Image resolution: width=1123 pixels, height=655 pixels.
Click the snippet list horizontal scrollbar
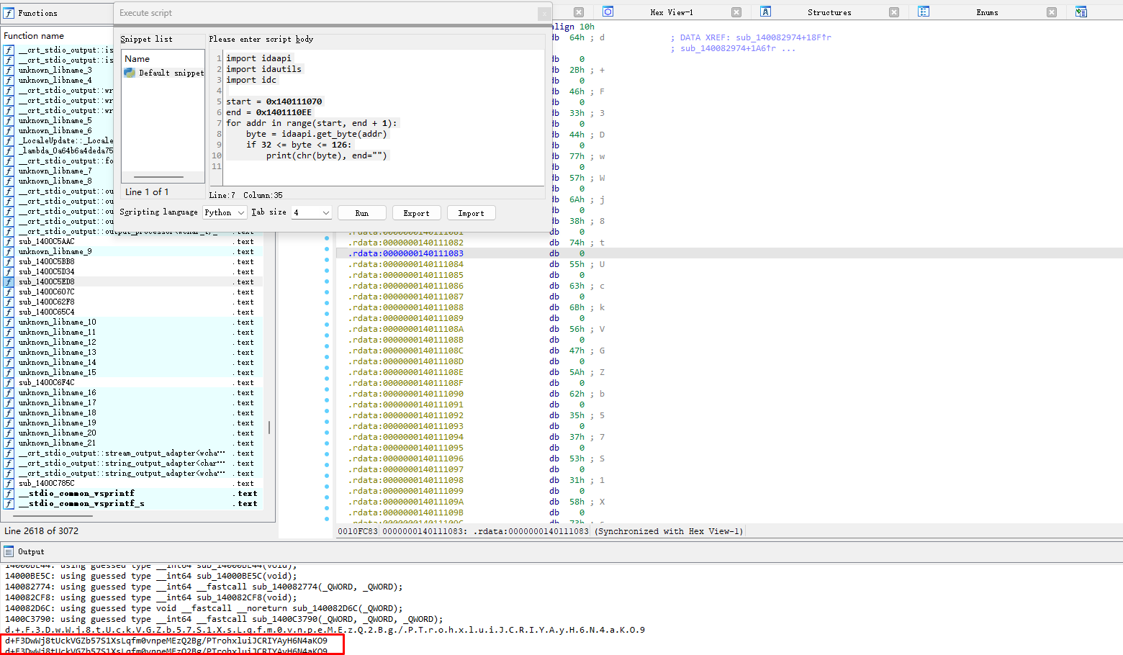point(158,177)
